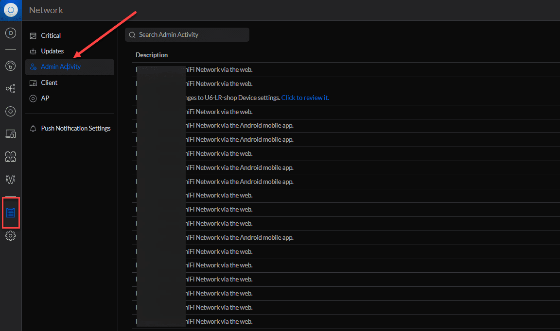This screenshot has width=560, height=331.
Task: Click the Admin Activity user icon
Action: (33, 67)
